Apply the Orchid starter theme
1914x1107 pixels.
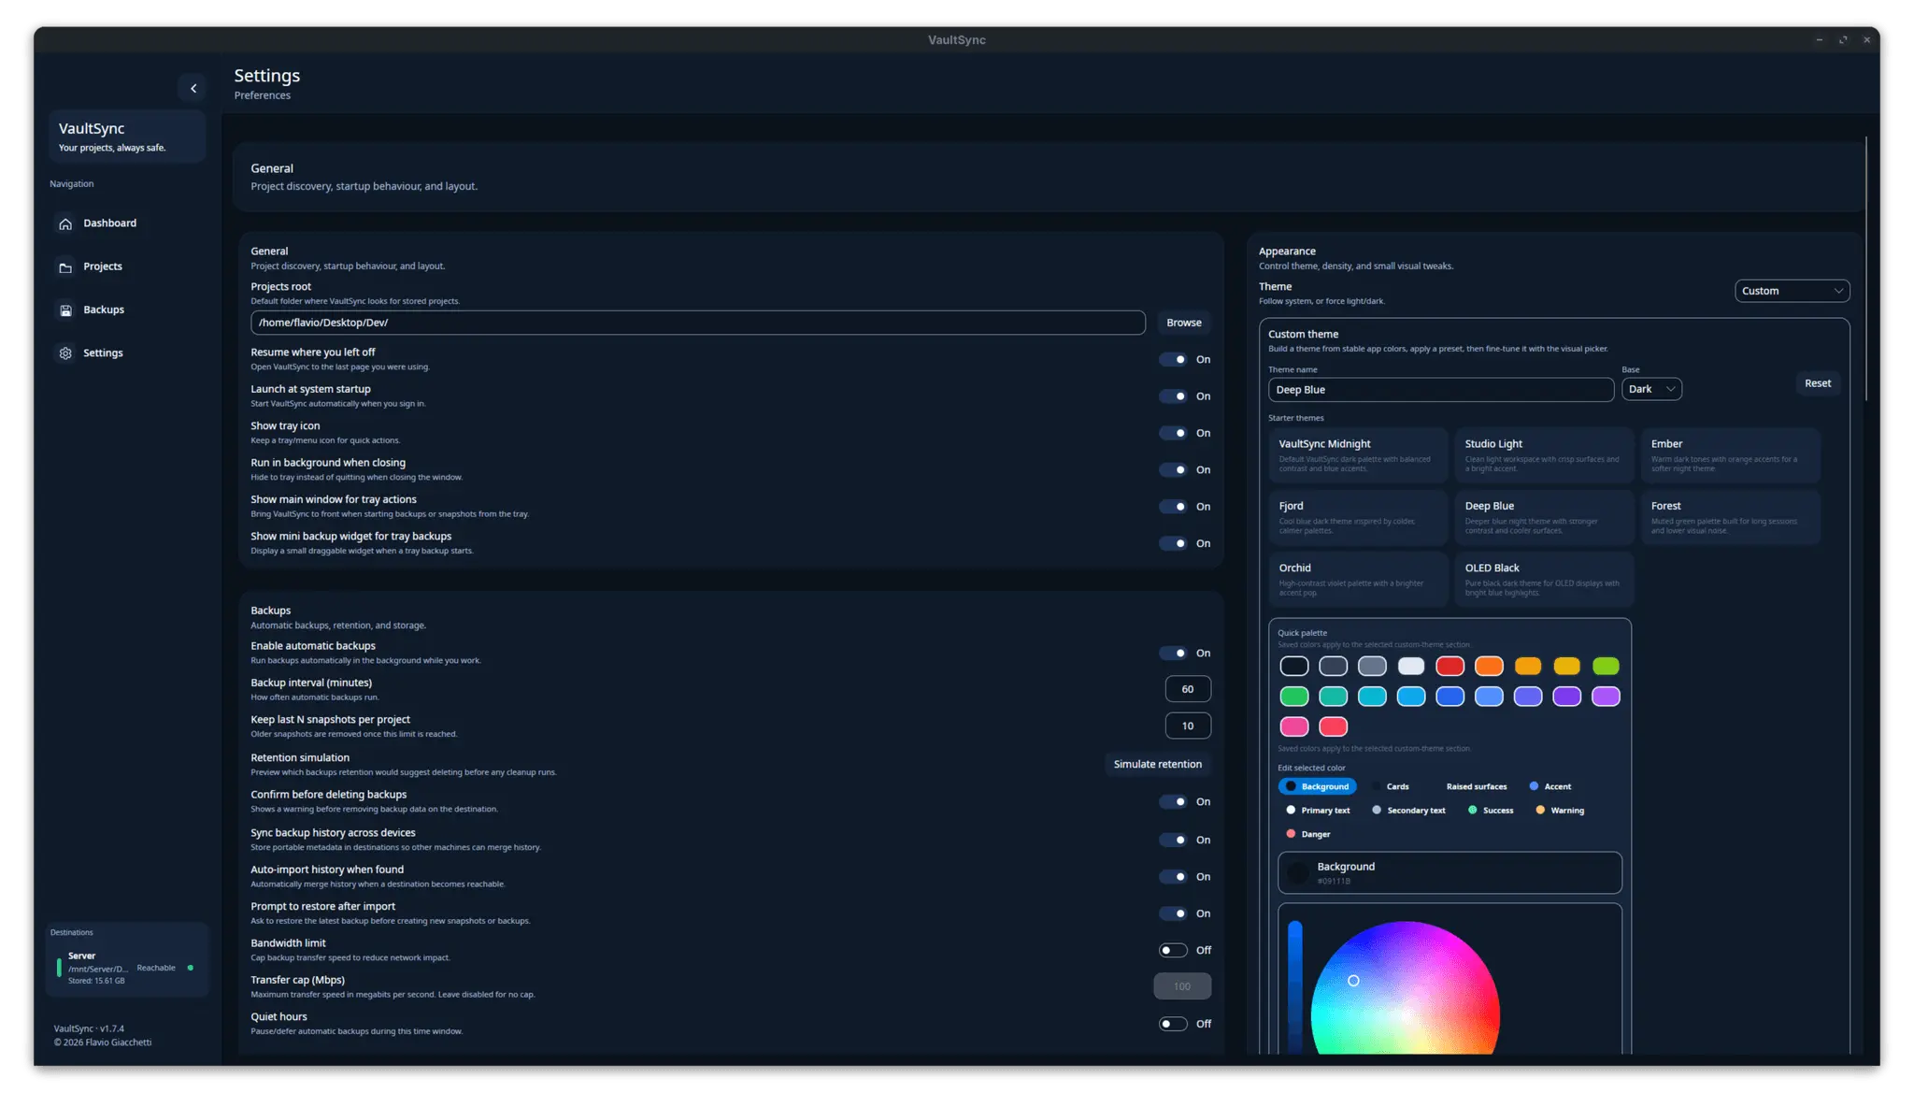click(1357, 580)
